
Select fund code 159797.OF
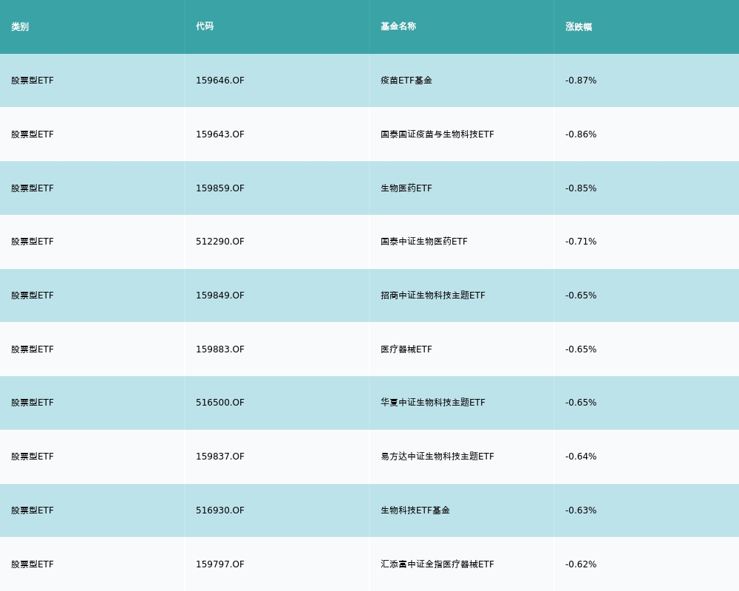click(220, 564)
